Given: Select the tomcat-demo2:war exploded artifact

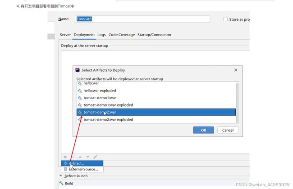Looking at the screenshot, I should pos(156,120).
